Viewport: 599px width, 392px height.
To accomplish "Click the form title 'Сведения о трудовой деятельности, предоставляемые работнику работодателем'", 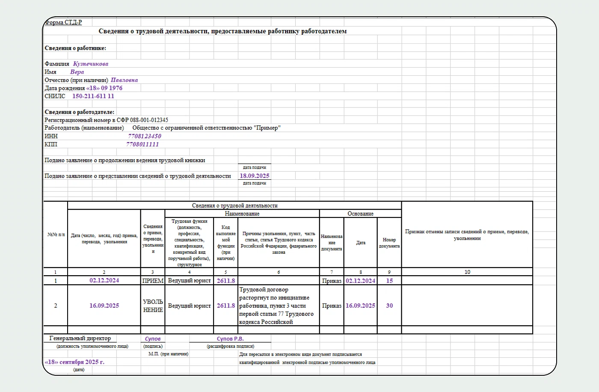I will [222, 31].
